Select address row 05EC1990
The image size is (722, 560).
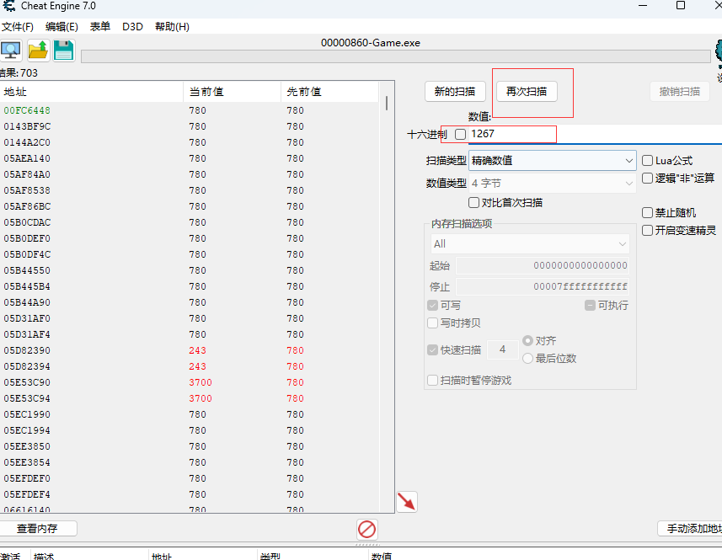pyautogui.click(x=190, y=414)
